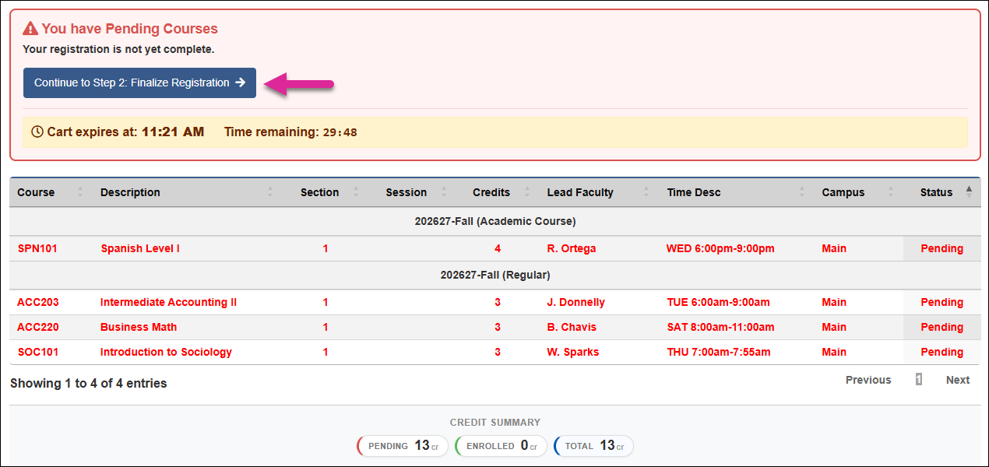Click Pending status for SPN101 row
Viewport: 989px width, 467px height.
tap(941, 248)
